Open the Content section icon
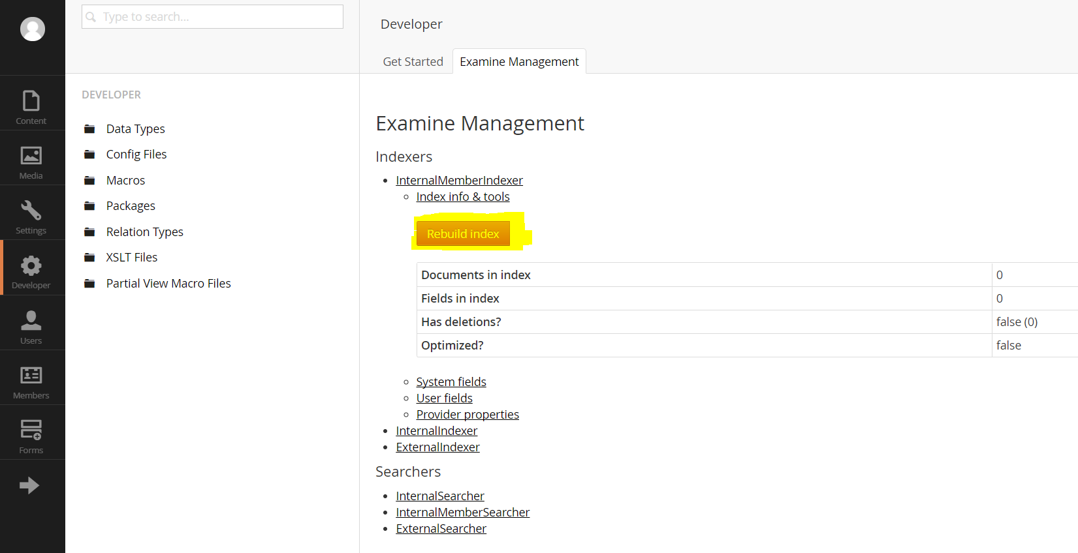This screenshot has width=1078, height=553. (31, 102)
